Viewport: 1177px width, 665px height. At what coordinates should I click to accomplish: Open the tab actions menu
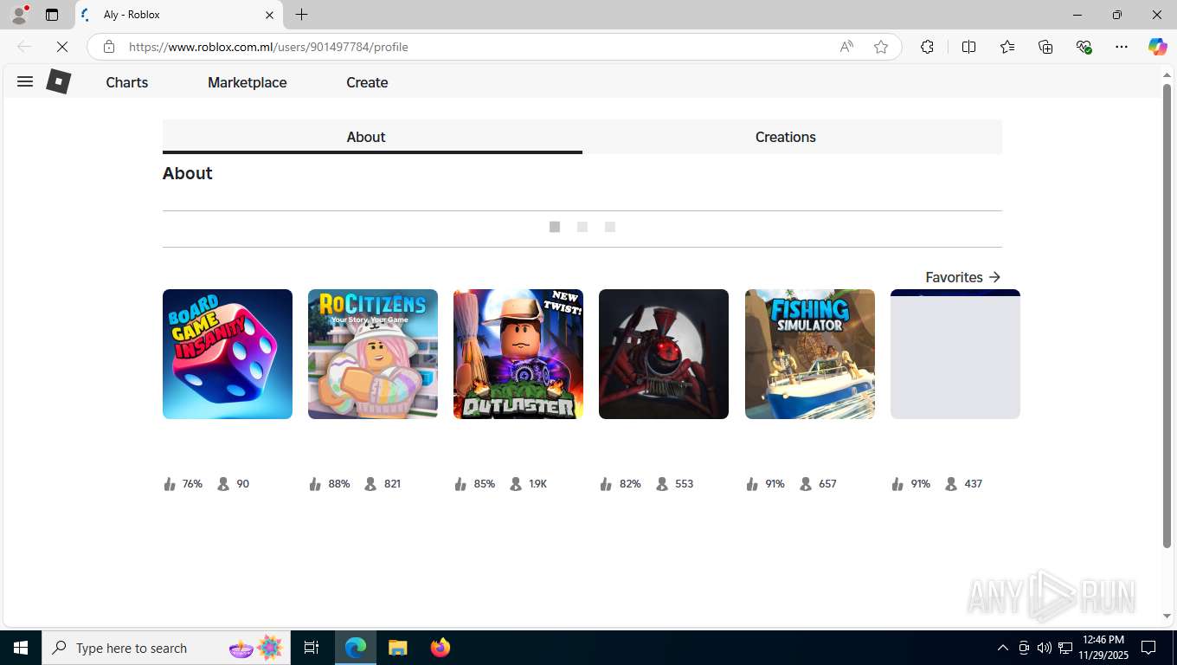[x=52, y=15]
